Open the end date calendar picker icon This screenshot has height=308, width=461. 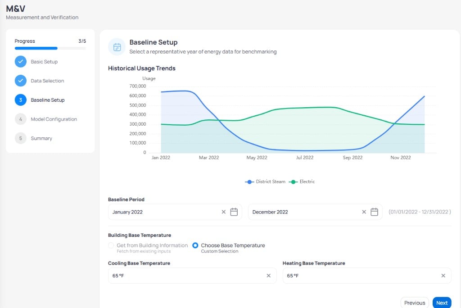point(374,212)
